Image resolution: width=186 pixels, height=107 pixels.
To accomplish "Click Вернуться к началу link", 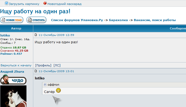I will coord(16,65).
